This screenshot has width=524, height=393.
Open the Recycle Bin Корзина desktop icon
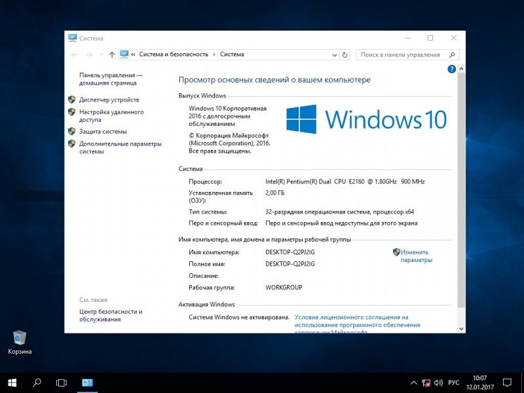point(20,342)
